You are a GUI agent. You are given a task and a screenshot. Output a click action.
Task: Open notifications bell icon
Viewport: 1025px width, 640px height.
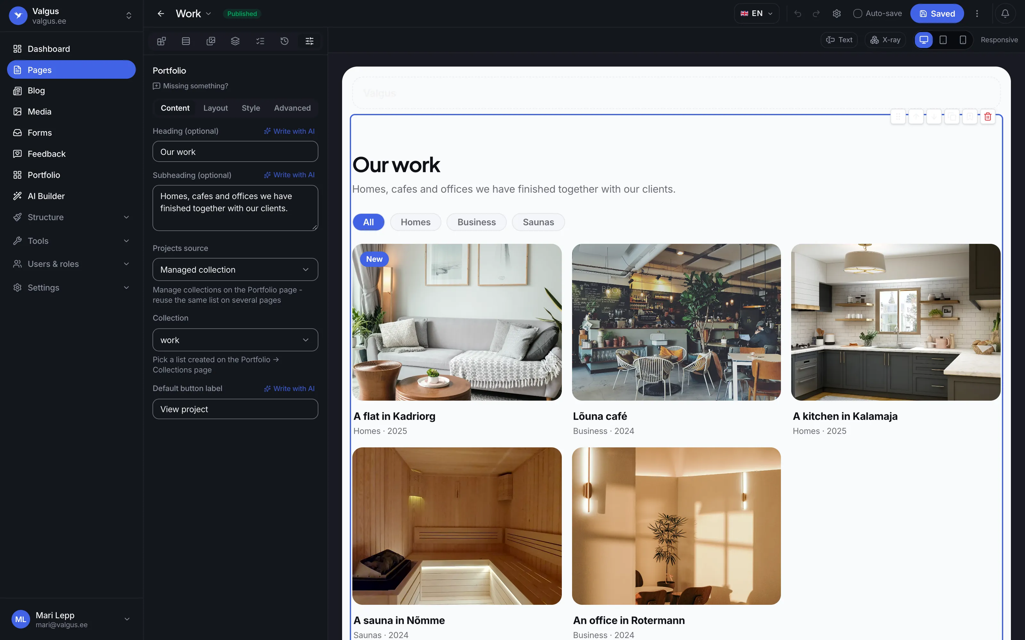[x=1005, y=13]
